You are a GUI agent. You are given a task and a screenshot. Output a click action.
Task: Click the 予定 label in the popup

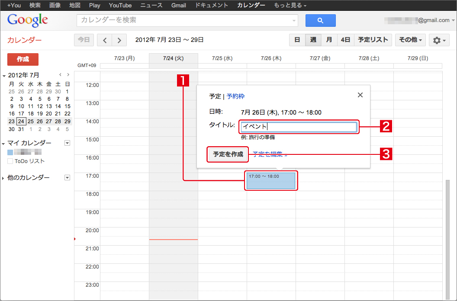pos(215,96)
